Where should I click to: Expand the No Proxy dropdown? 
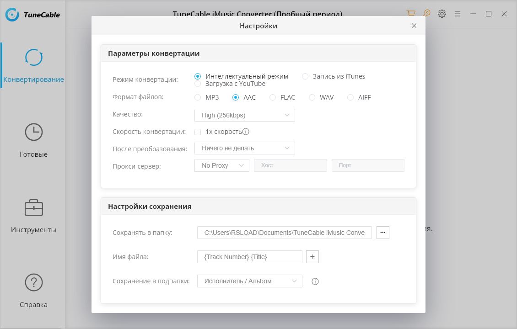[222, 165]
